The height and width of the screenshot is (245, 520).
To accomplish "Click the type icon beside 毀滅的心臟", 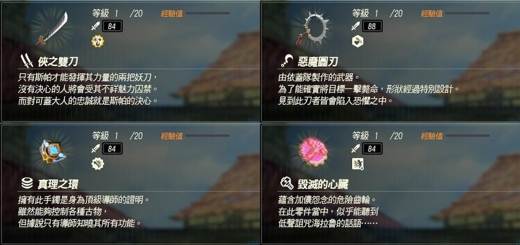I will (x=287, y=183).
